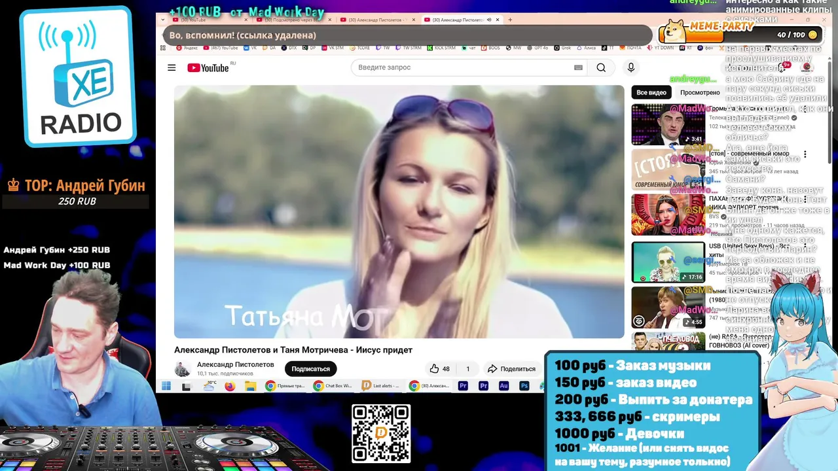The image size is (838, 471).
Task: Open the ПАХАН НИКА thumbnail video
Action: coord(668,215)
